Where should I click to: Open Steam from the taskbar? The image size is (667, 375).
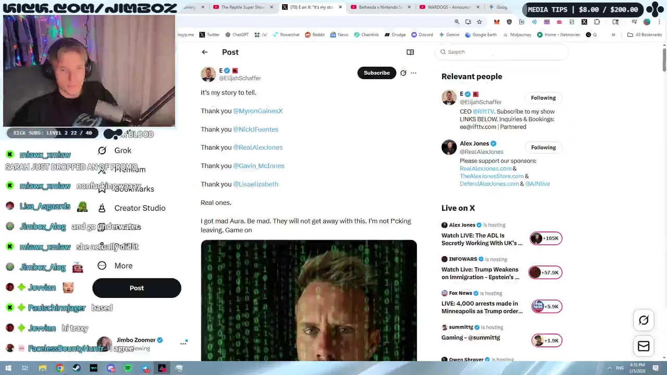pyautogui.click(x=77, y=368)
